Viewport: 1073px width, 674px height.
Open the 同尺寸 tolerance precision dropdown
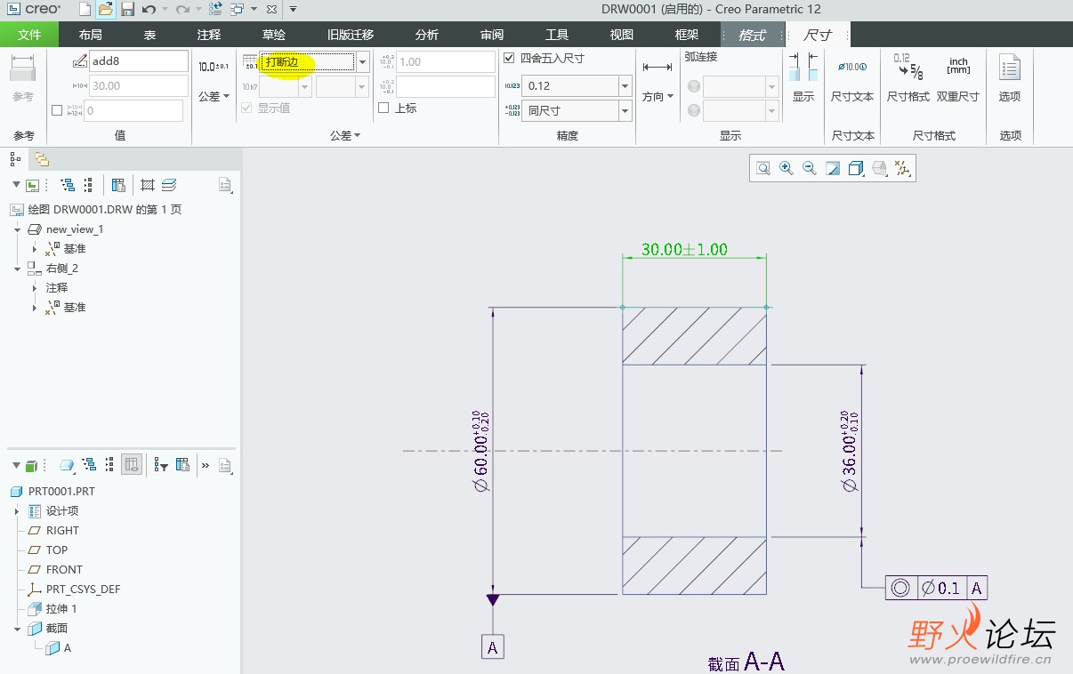coord(625,110)
